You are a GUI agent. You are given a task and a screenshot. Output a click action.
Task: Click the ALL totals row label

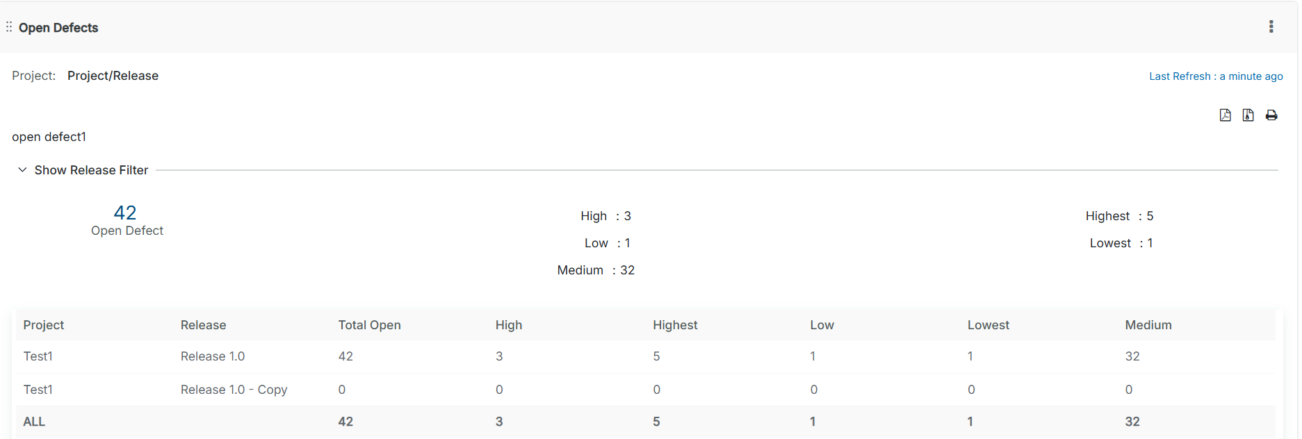(34, 422)
